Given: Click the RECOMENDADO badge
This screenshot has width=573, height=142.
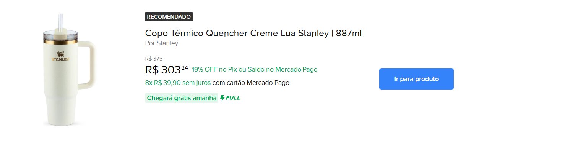Looking at the screenshot, I should click(x=169, y=17).
